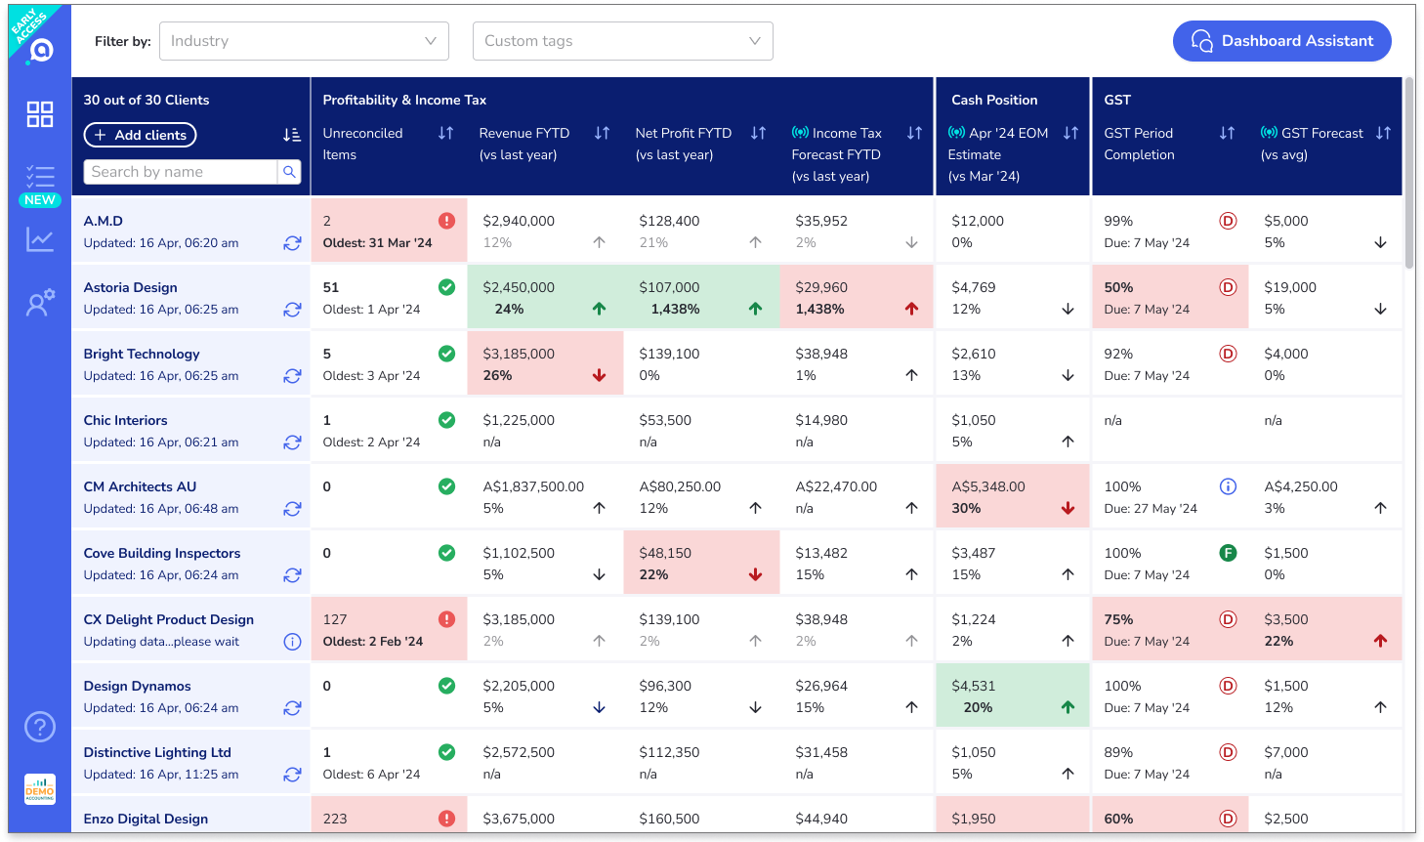Screen dimensions: 1424x842
Task: Toggle sort on Revenue FYTD column
Action: click(602, 133)
